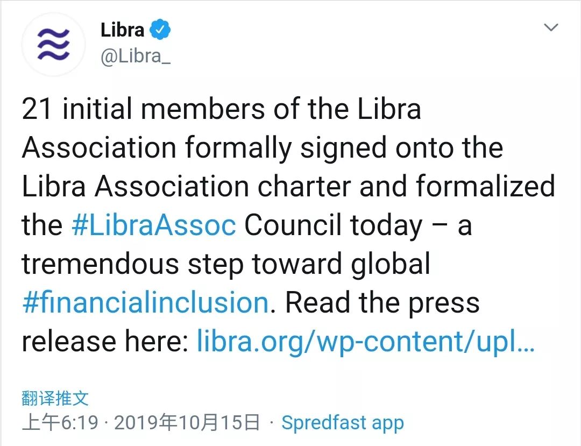Select the tweet line starting '21 initial members'
The height and width of the screenshot is (446, 581).
coord(222,109)
